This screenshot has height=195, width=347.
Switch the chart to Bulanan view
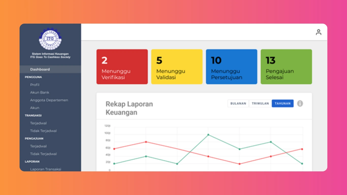tap(238, 104)
